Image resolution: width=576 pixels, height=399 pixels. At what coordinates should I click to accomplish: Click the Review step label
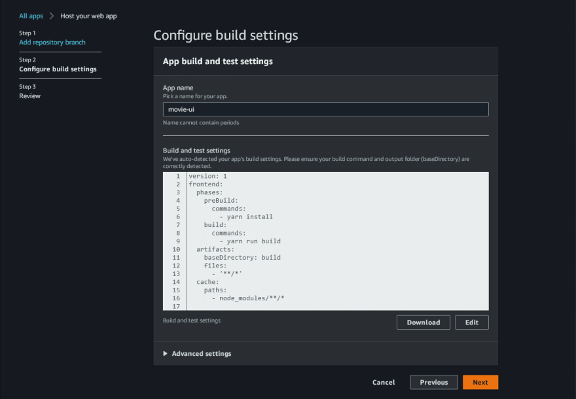(x=29, y=95)
